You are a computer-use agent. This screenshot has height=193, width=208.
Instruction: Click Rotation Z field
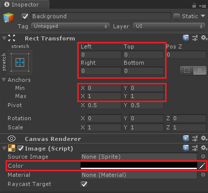[189, 118]
